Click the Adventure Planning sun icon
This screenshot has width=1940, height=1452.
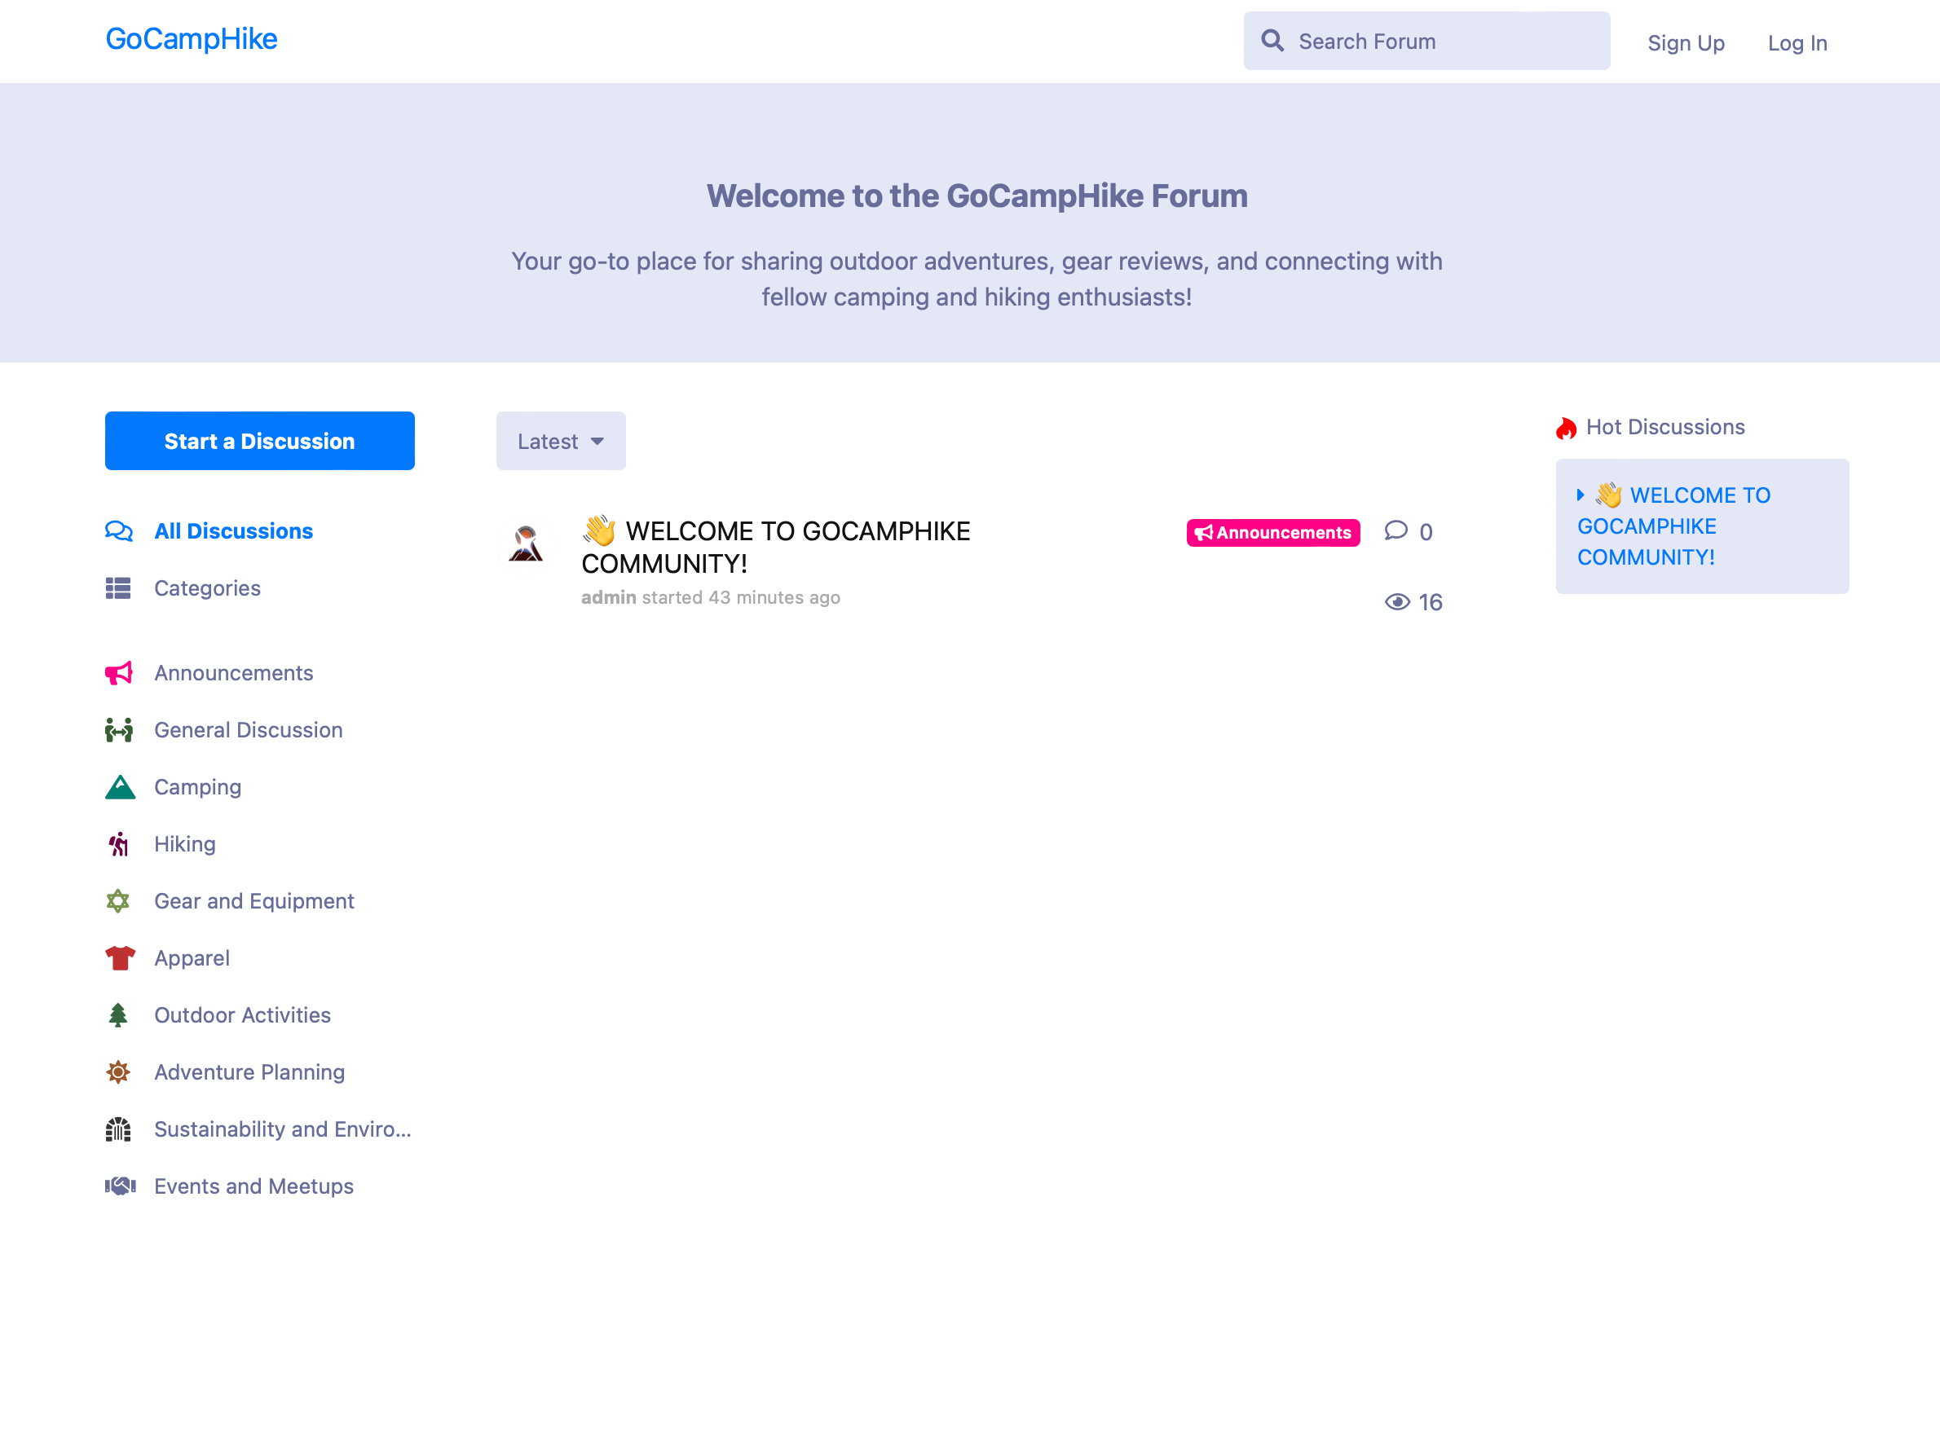(x=118, y=1072)
